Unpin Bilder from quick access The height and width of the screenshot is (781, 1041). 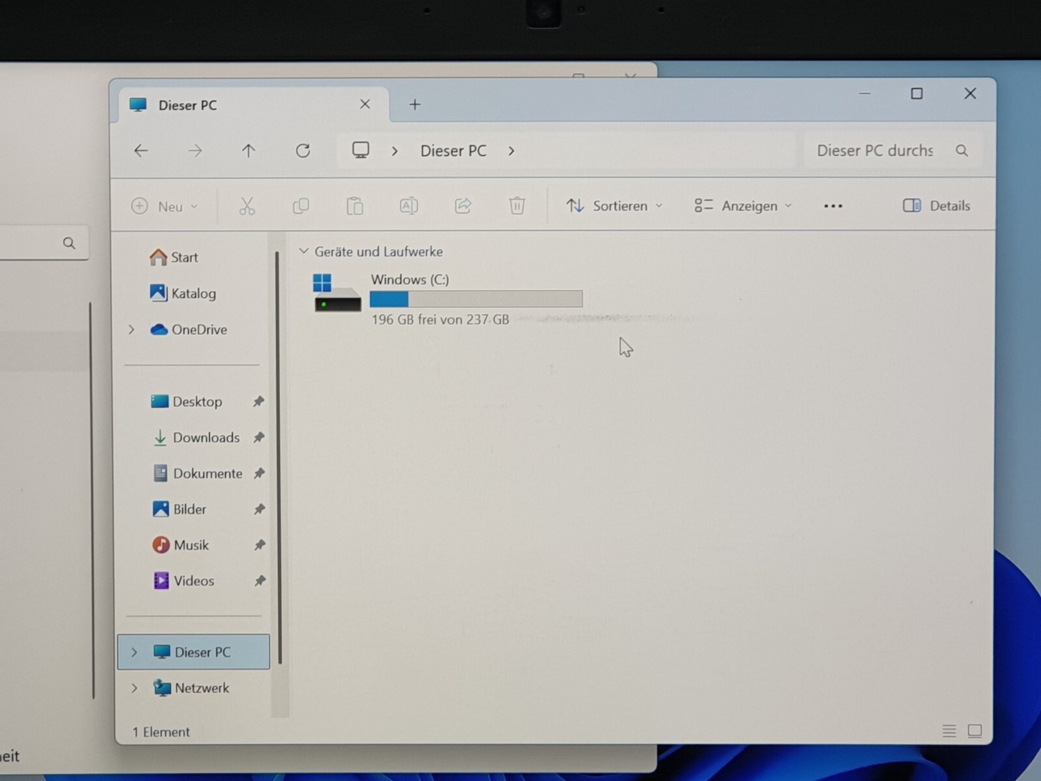click(x=260, y=509)
